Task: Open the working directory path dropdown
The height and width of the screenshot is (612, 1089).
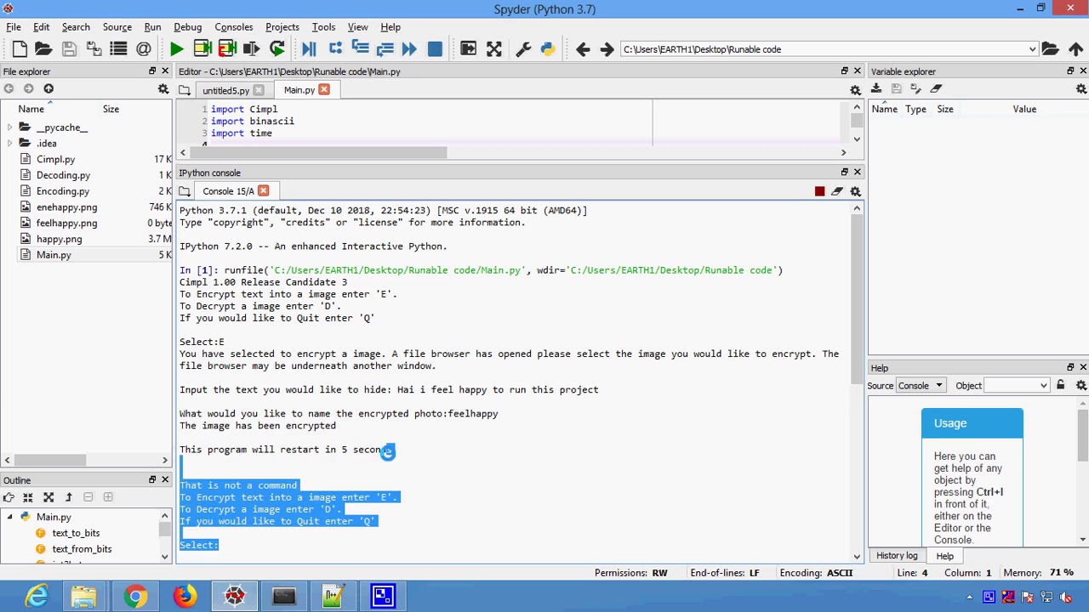Action: coord(1032,49)
